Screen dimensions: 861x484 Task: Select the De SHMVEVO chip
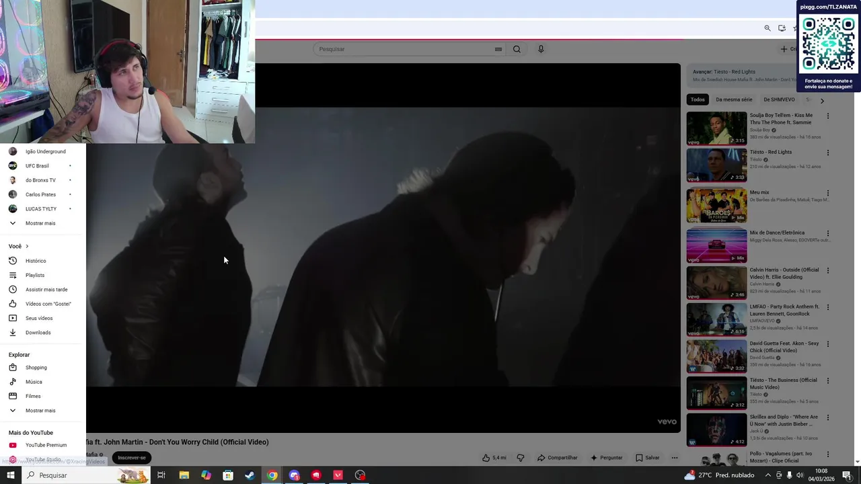click(x=779, y=99)
